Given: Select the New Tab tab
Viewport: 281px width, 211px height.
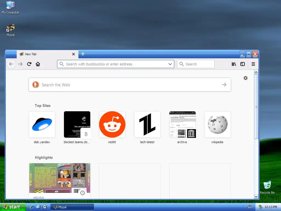Looking at the screenshot, I should click(47, 54).
